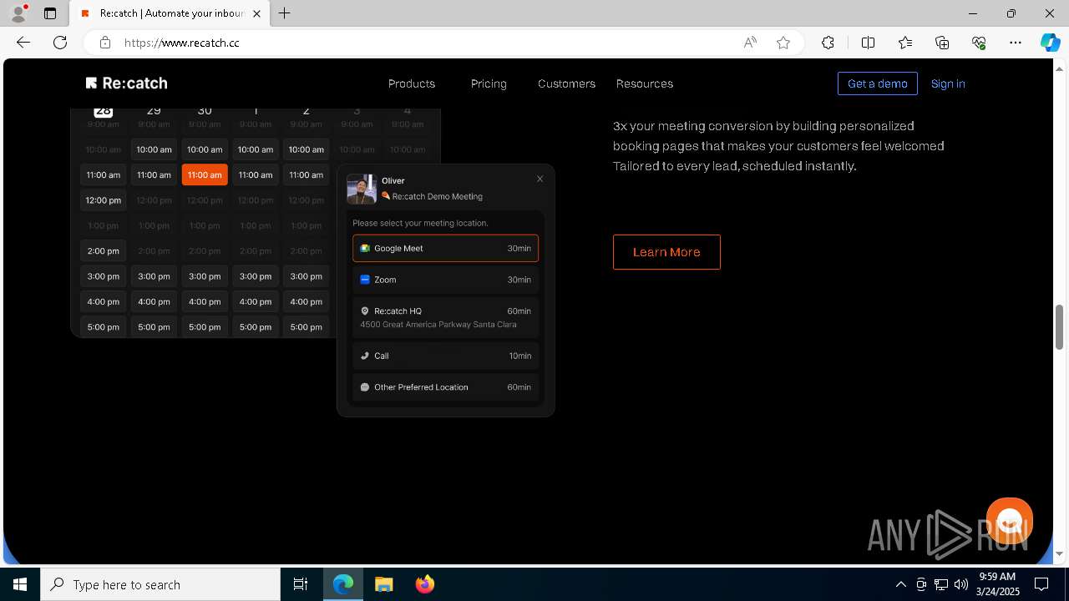Click the Learn More button

pyautogui.click(x=666, y=252)
